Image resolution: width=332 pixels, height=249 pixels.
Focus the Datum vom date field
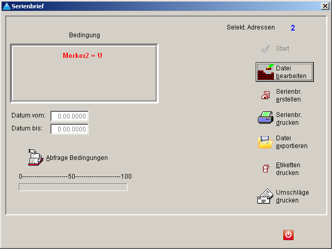point(70,116)
